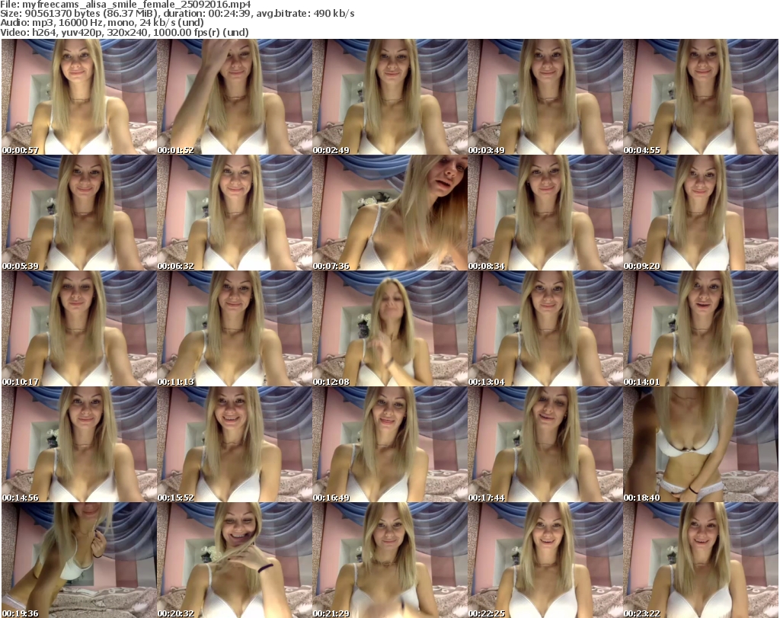This screenshot has height=618, width=780.
Task: Select the thumbnail timestamped 00:20:32
Action: click(235, 560)
